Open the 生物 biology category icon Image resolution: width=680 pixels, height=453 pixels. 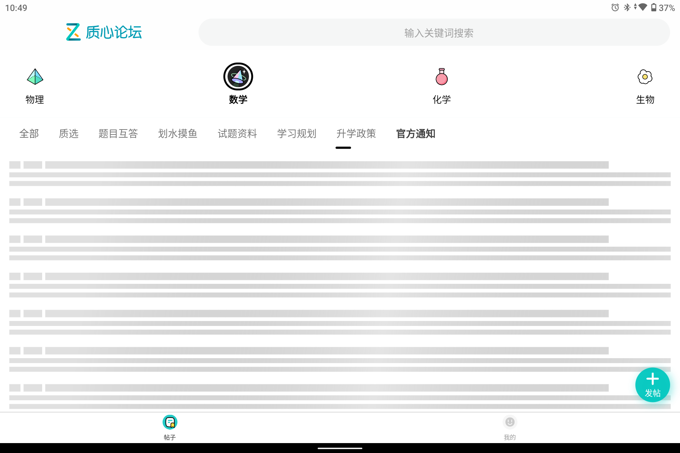[x=645, y=77]
